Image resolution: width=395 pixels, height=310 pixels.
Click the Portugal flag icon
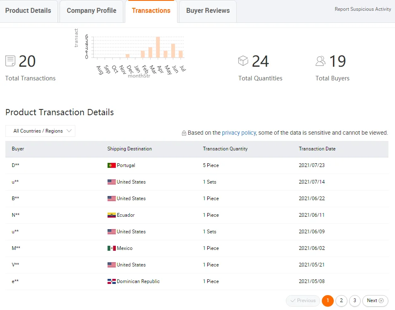[111, 165]
